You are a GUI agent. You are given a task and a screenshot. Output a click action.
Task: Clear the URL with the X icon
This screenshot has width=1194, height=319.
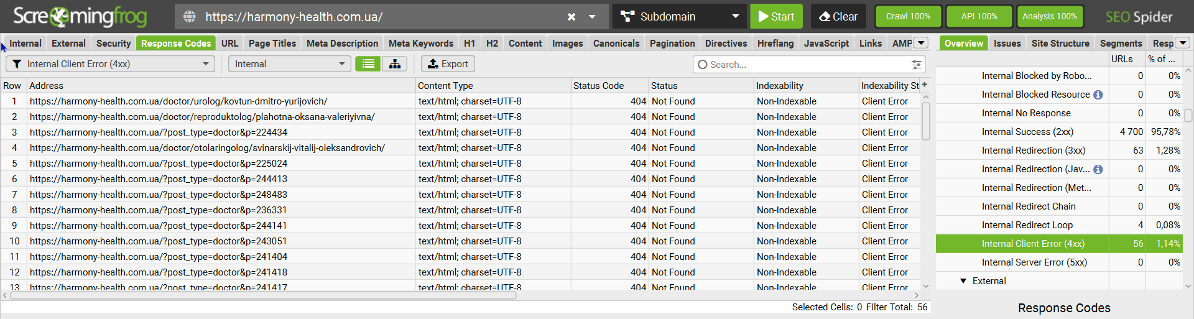tap(572, 17)
